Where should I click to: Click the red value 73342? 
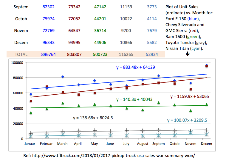[x=74, y=7]
